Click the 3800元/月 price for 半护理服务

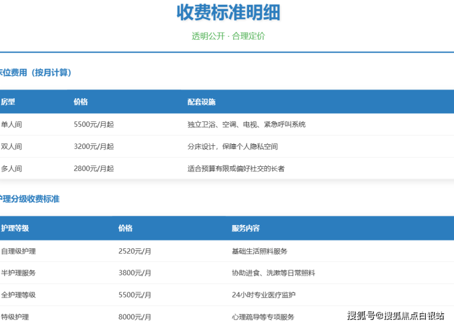134,273
